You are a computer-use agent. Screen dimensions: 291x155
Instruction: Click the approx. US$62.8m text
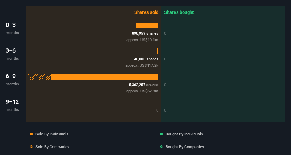142,91
